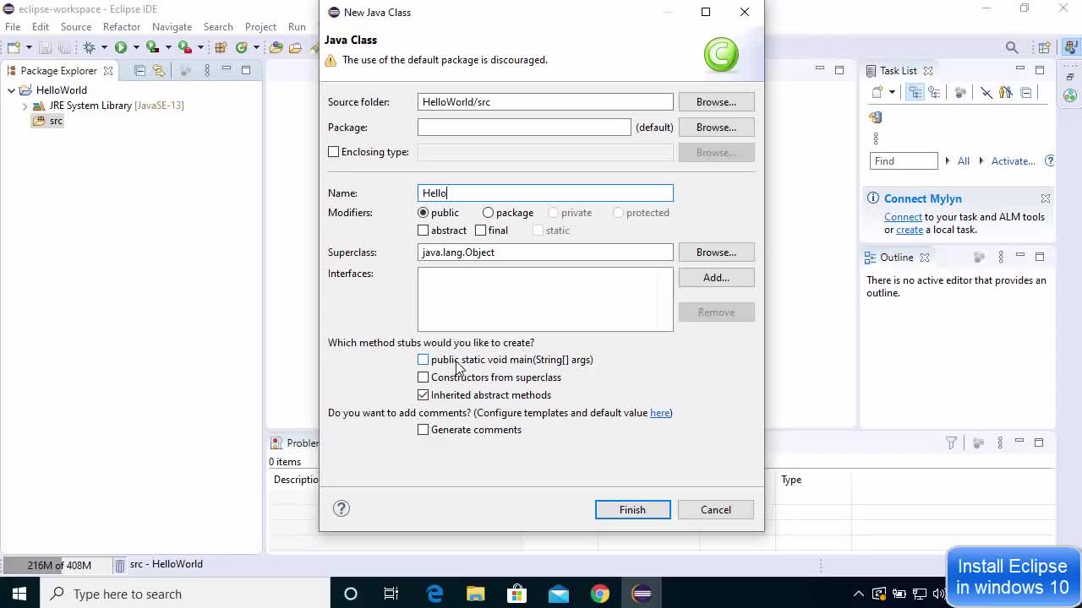Viewport: 1082px width, 608px height.
Task: Click the New Java Package toolbar icon
Action: (221, 47)
